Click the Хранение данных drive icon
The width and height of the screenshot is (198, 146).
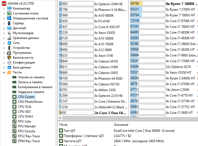coord(9,38)
